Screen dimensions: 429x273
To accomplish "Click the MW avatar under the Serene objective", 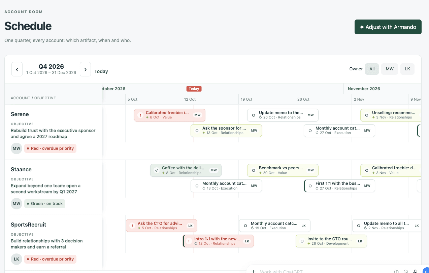I will pos(16,148).
